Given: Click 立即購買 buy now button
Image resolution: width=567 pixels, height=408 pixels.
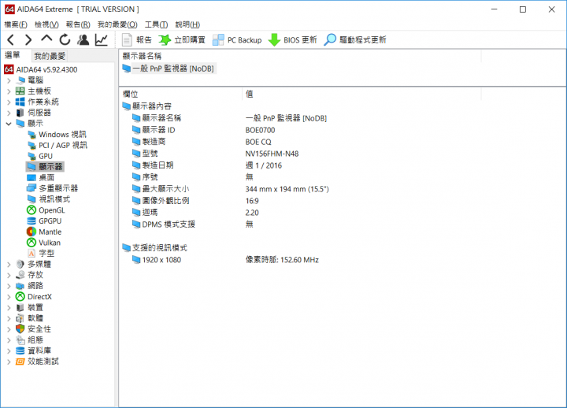Looking at the screenshot, I should [182, 40].
